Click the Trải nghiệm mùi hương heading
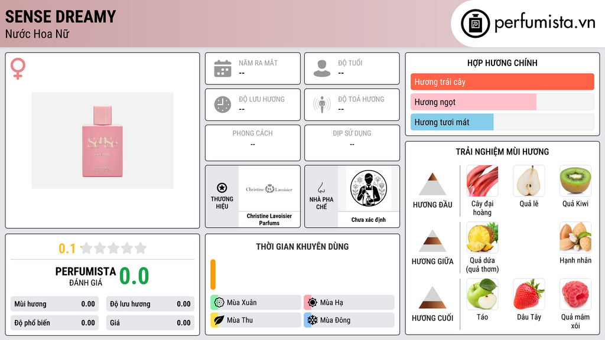 click(502, 152)
